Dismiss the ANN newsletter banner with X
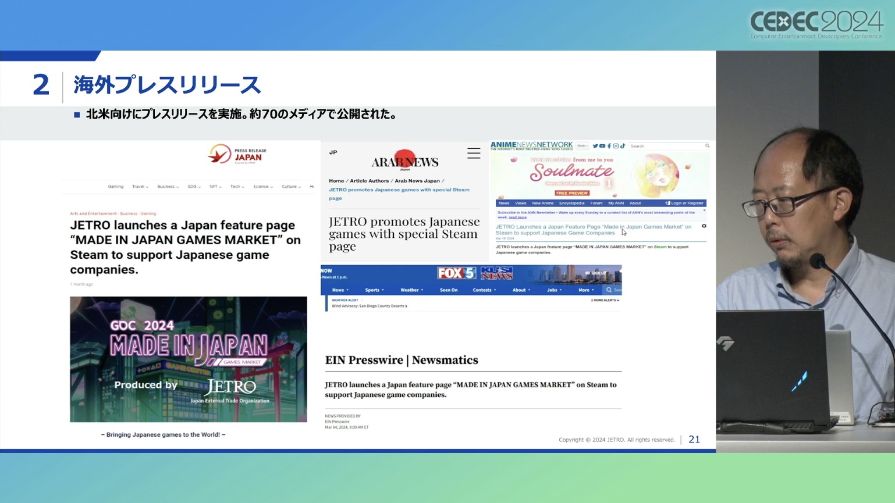The height and width of the screenshot is (503, 895). coord(704,211)
